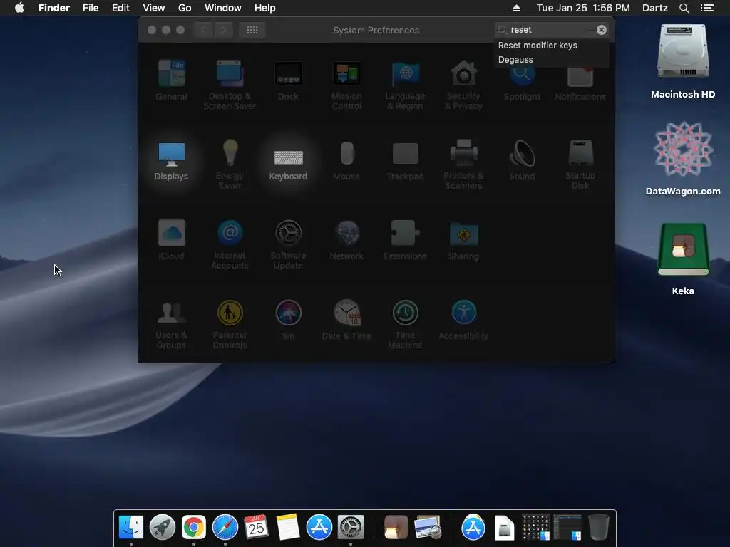Show all preferences grid button
Image resolution: width=730 pixels, height=547 pixels.
click(252, 30)
